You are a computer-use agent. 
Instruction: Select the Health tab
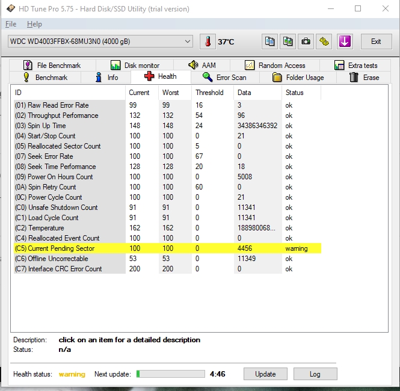point(161,76)
